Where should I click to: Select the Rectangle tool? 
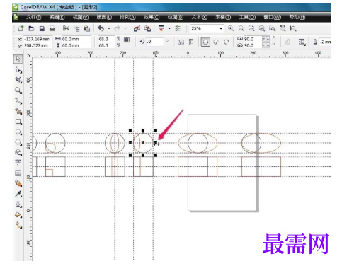(x=18, y=122)
